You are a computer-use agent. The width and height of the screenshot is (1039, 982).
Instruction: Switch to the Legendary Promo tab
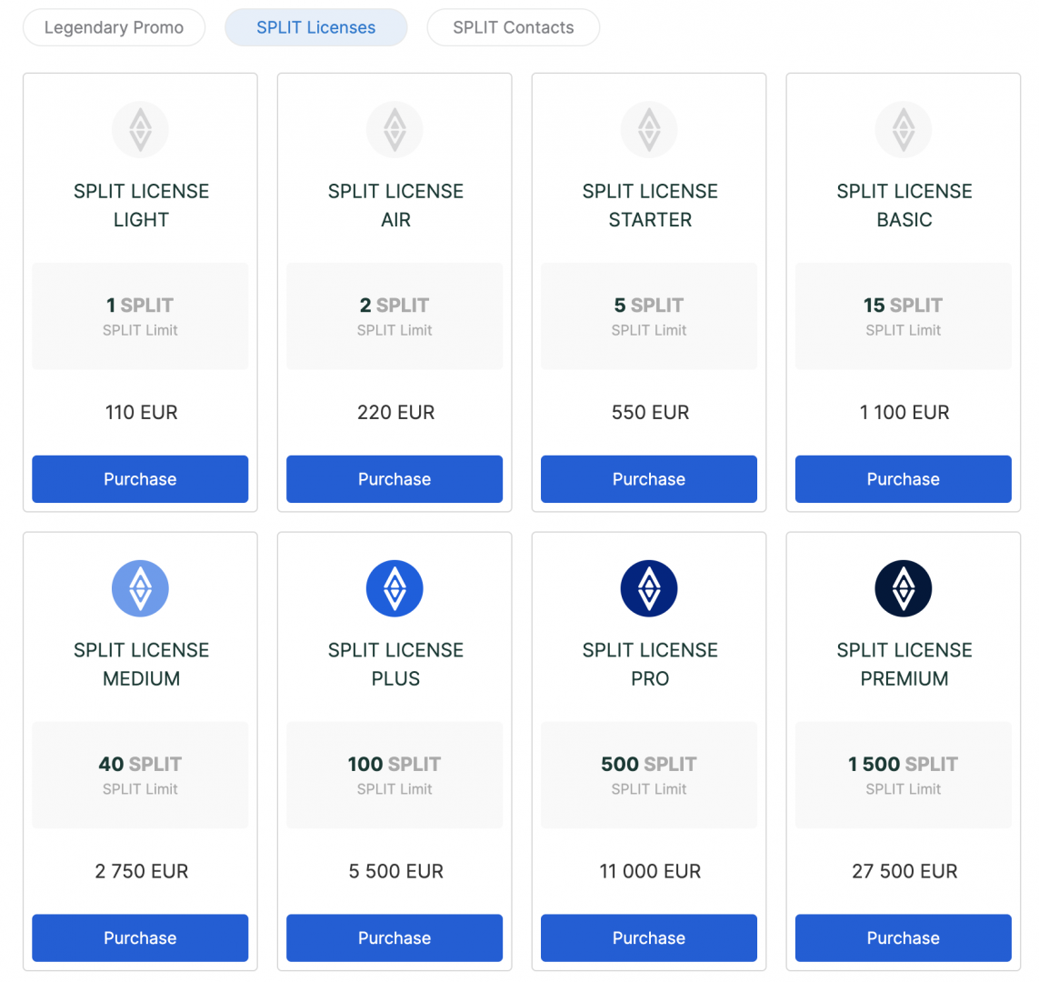[x=114, y=27]
